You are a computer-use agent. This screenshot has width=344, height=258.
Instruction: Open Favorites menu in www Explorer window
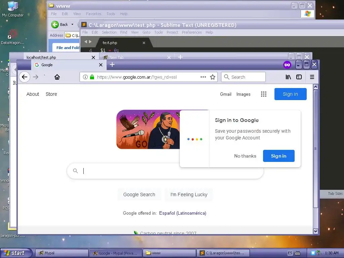[94, 14]
